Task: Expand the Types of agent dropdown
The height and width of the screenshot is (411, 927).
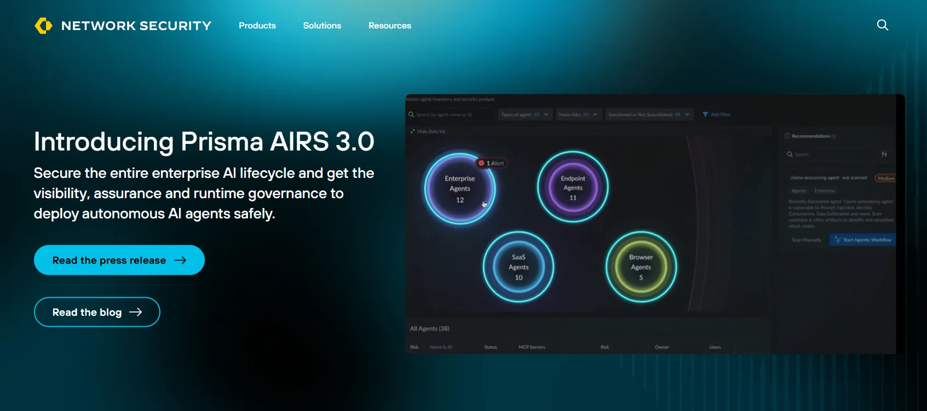Action: pyautogui.click(x=525, y=114)
